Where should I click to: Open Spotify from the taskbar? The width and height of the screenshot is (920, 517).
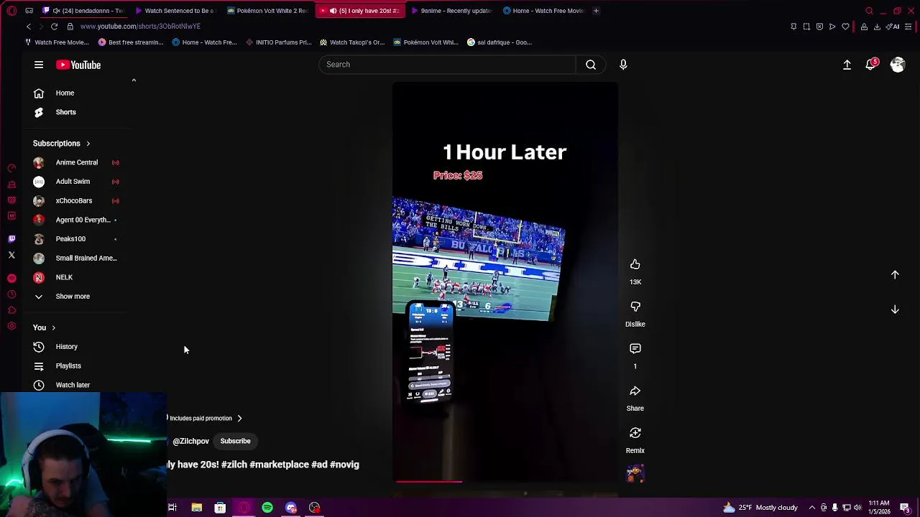(x=267, y=508)
